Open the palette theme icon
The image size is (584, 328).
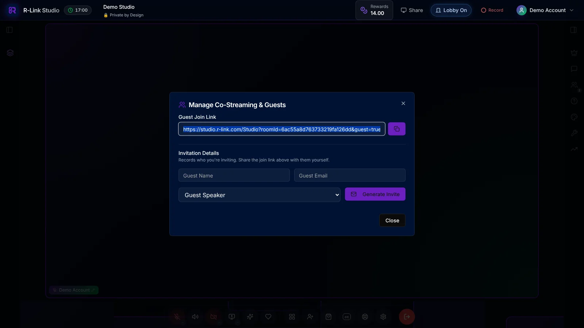pyautogui.click(x=574, y=117)
